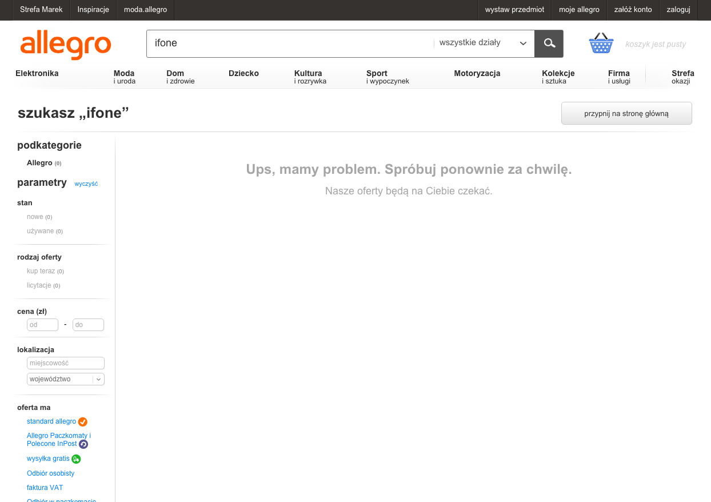Screen dimensions: 711x502
Task: Click the wyczyść parameters link
Action: (x=86, y=184)
